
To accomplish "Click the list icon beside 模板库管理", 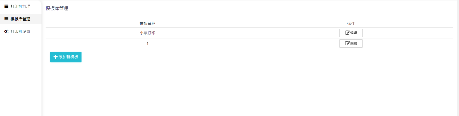I will 6,19.
